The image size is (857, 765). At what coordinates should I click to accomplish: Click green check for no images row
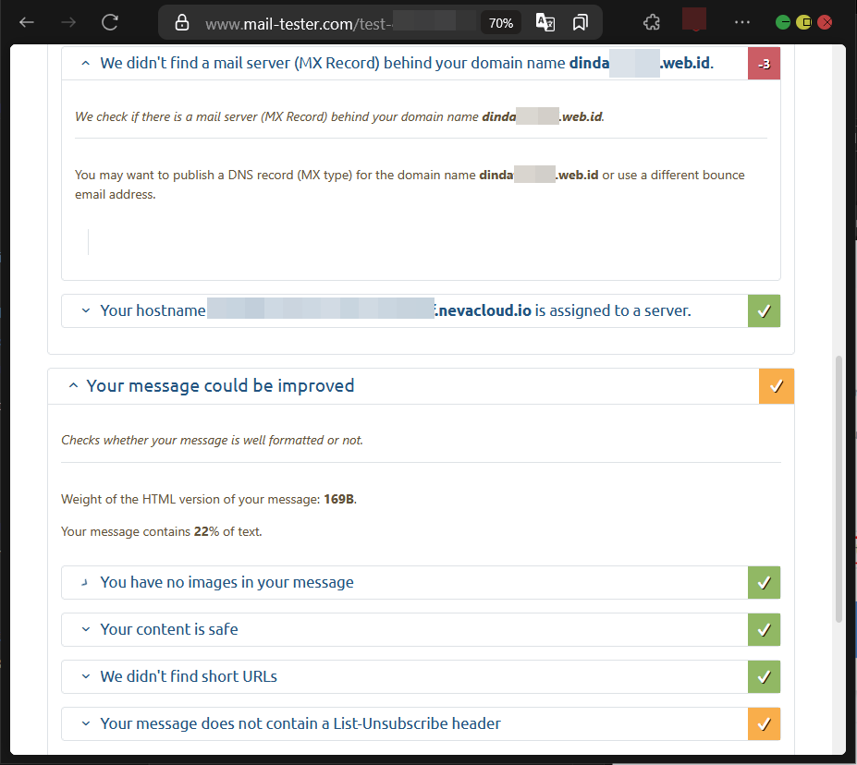[x=764, y=583]
